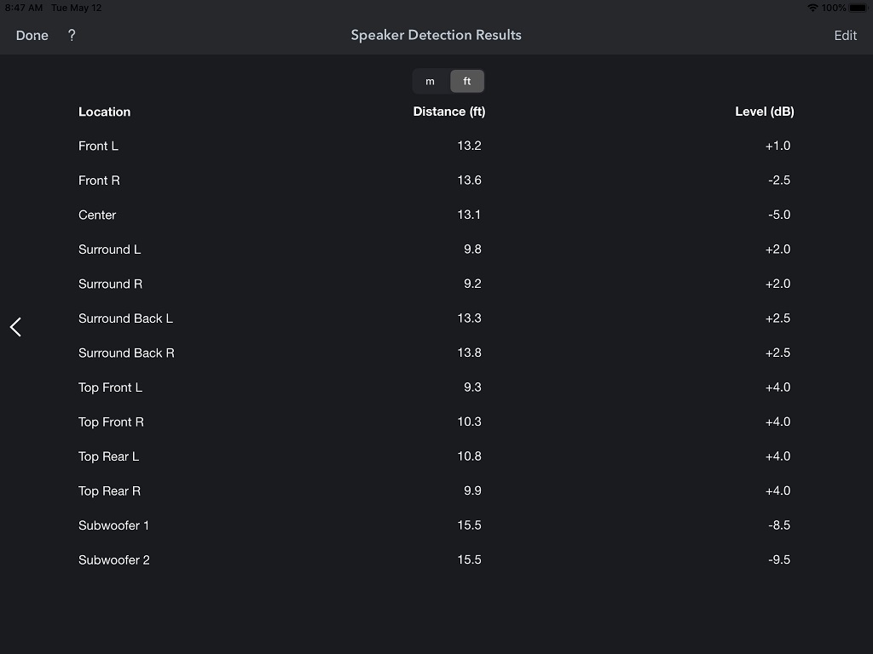
Task: Click Subwoofer 2 level value -9.5
Action: tap(778, 559)
